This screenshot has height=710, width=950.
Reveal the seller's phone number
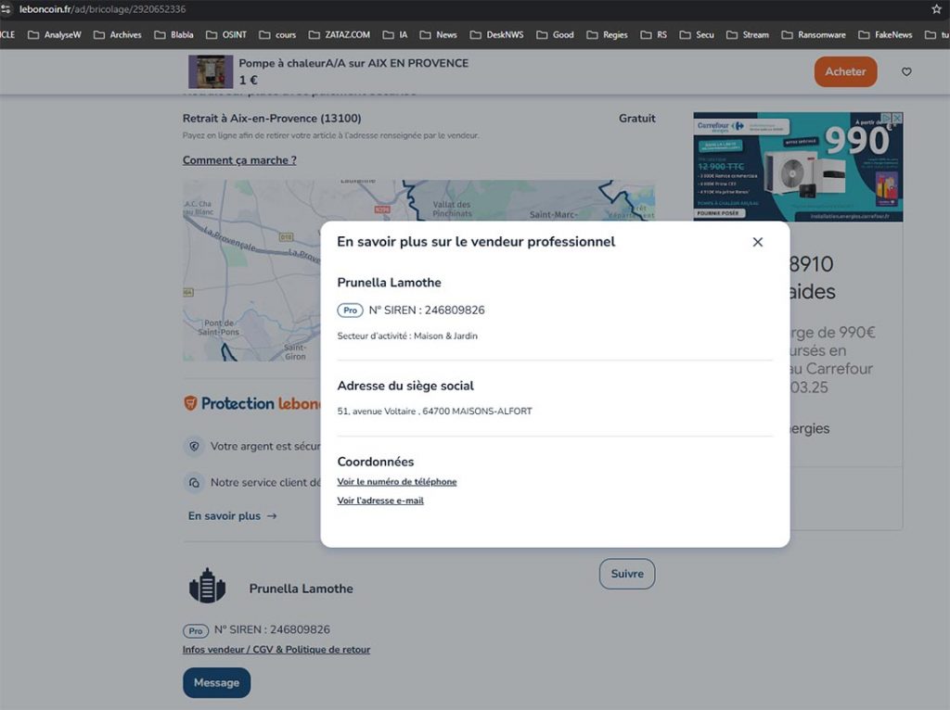(x=397, y=482)
